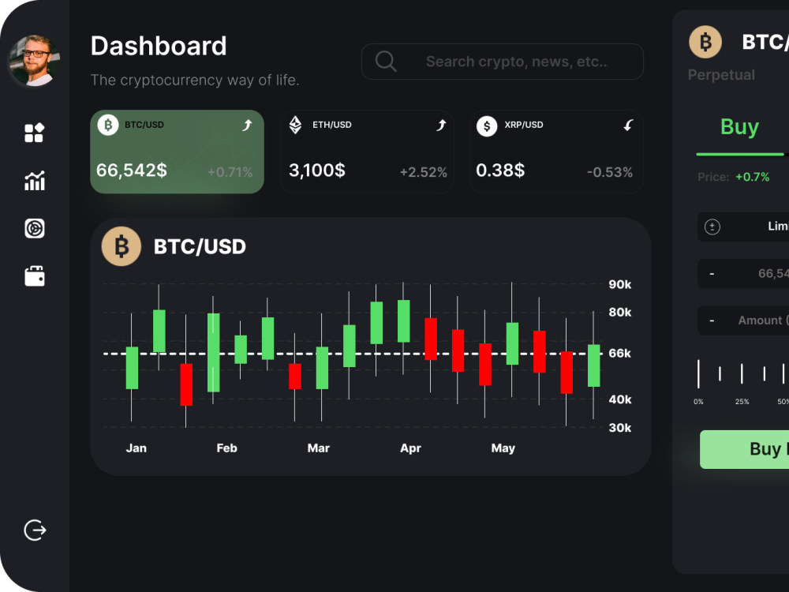
Task: Click the Mar month label
Action: (319, 448)
